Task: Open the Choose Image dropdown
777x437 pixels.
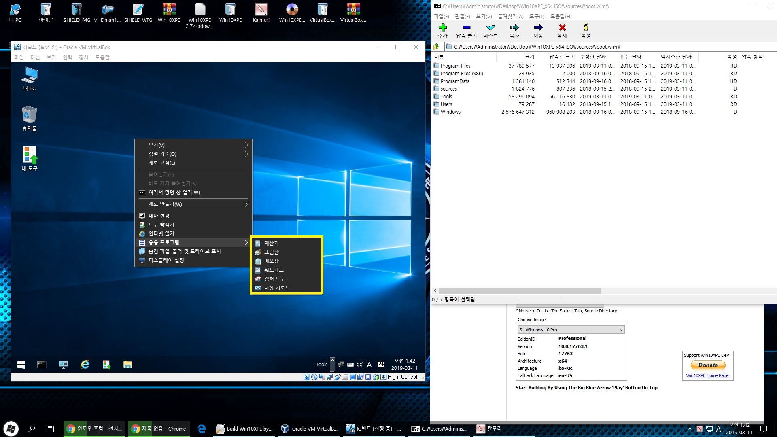Action: (571, 330)
